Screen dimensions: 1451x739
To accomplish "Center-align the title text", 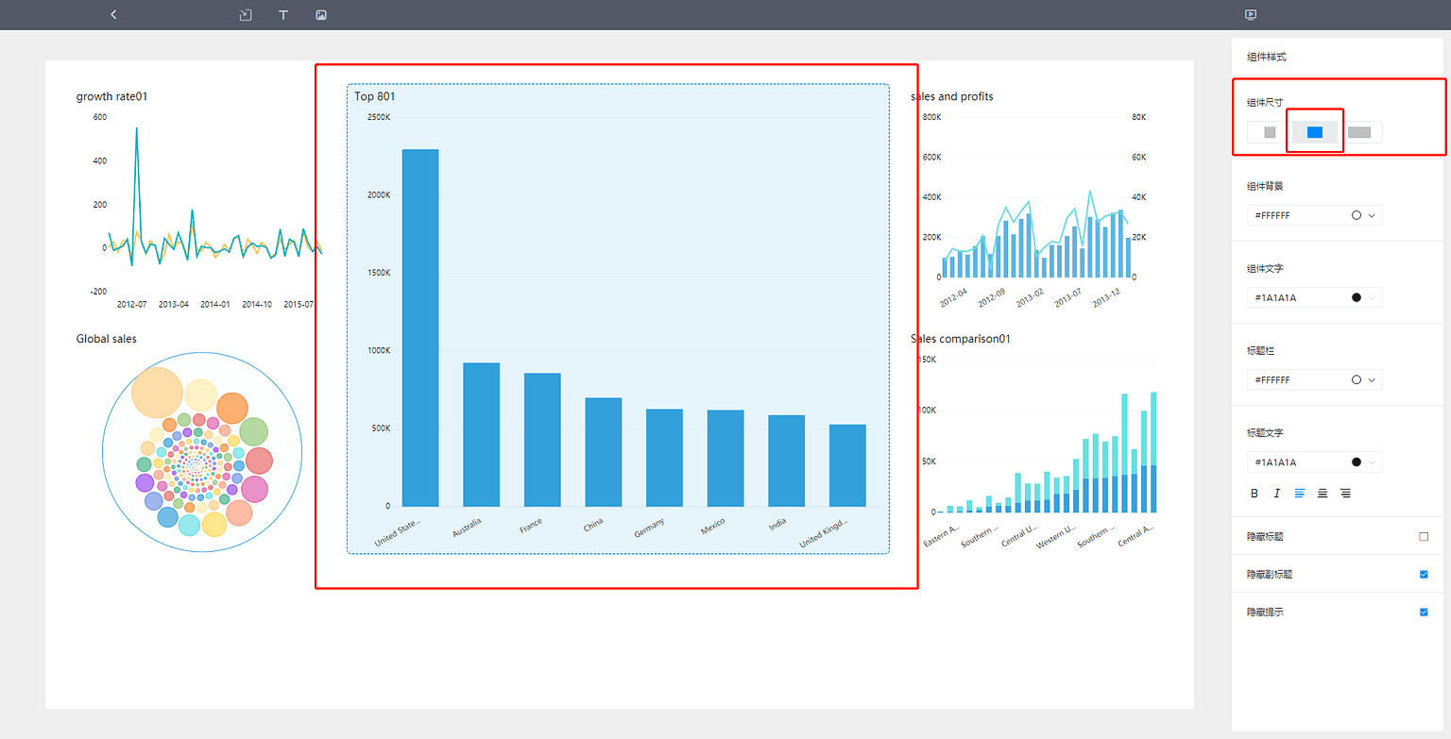I will pos(1323,493).
